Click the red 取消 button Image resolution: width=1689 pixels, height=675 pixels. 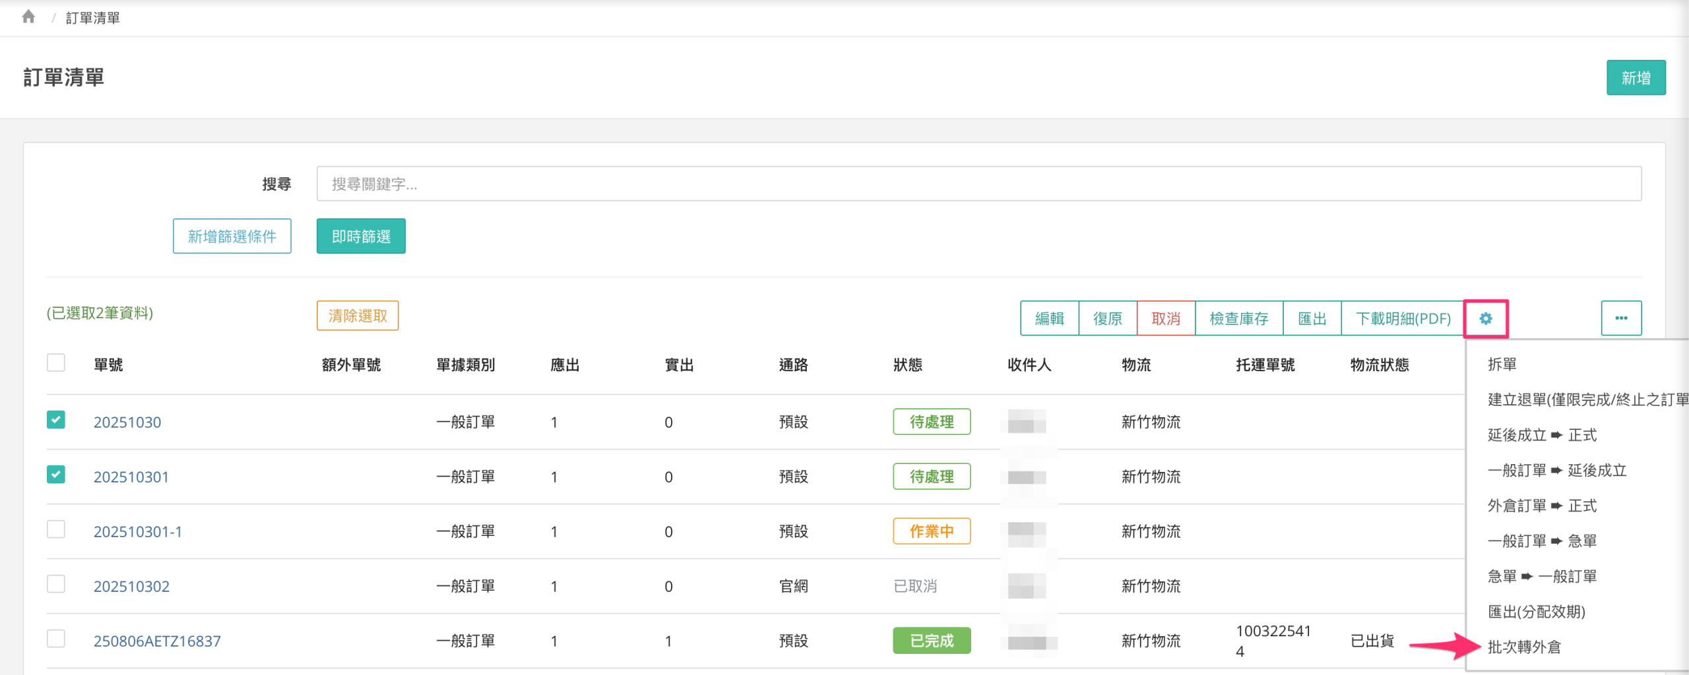coord(1165,319)
